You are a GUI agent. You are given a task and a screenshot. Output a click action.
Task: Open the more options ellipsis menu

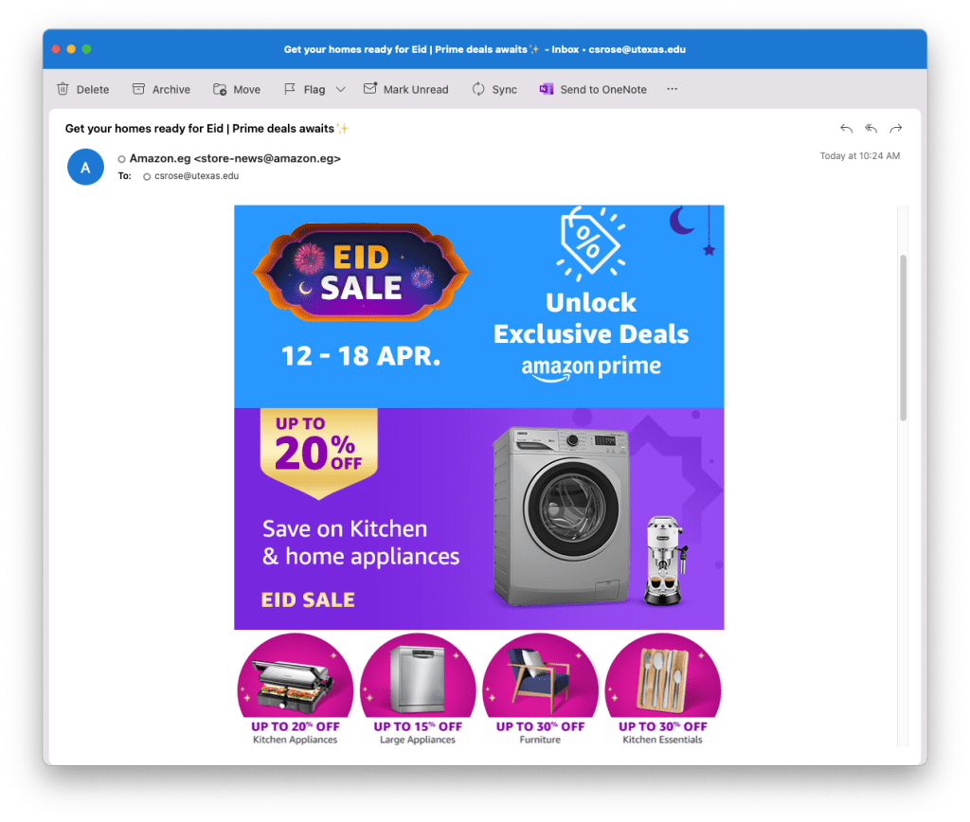click(673, 89)
